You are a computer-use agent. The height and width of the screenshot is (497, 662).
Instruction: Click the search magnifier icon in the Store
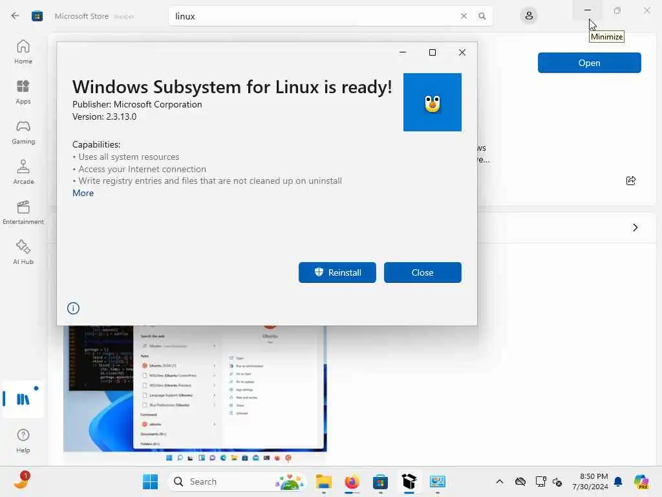tap(482, 16)
